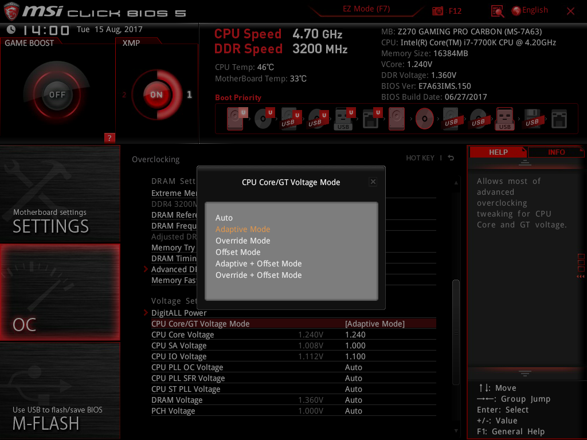Switch to EZ Mode (F7)
This screenshot has height=440, width=587.
pyautogui.click(x=366, y=9)
